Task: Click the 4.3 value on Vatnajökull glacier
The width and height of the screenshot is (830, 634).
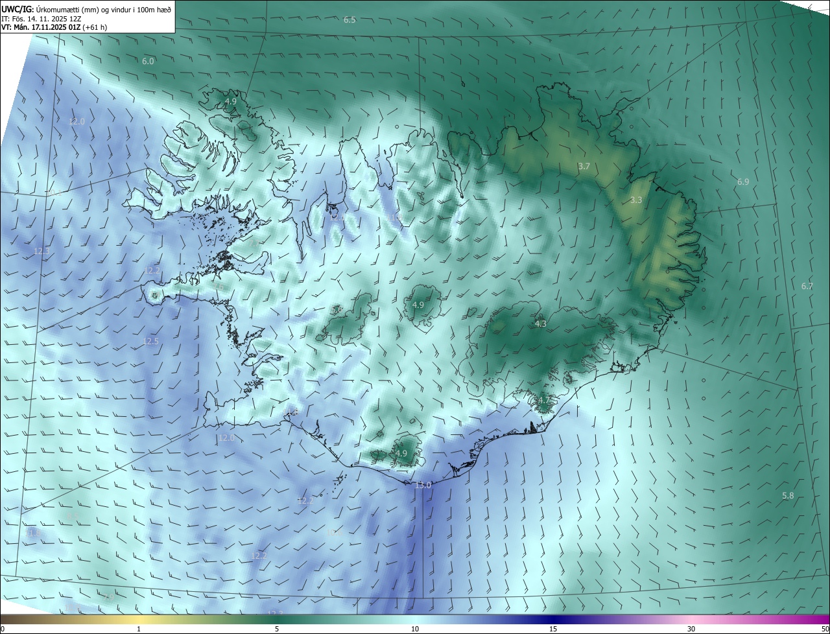Action: tap(541, 324)
